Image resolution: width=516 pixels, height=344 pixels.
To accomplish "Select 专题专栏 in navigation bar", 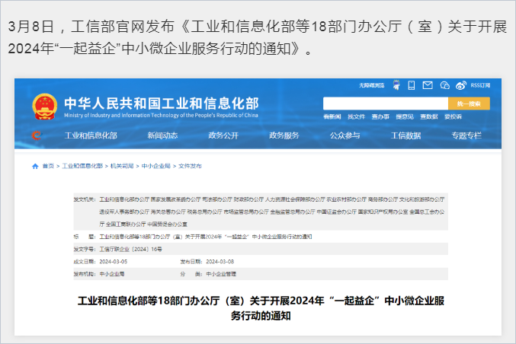I will (466, 135).
